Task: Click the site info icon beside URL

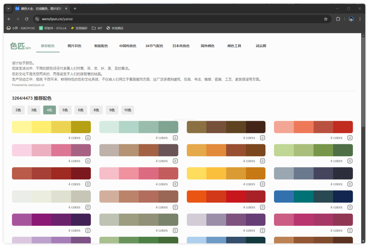Action: (37, 19)
